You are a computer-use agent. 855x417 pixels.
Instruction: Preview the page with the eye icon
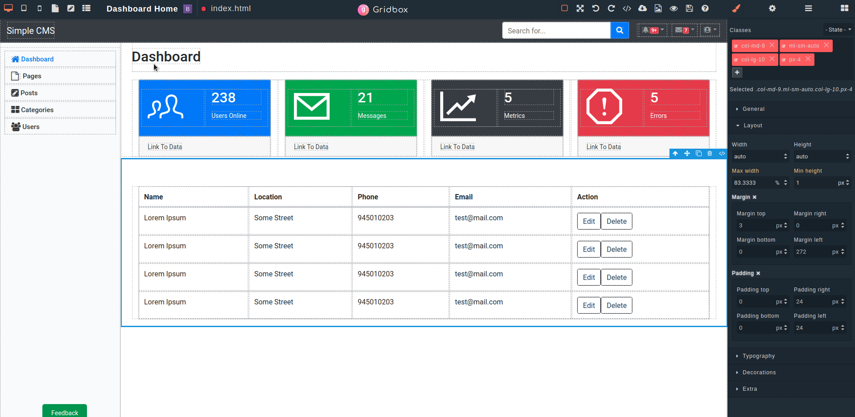tap(673, 8)
